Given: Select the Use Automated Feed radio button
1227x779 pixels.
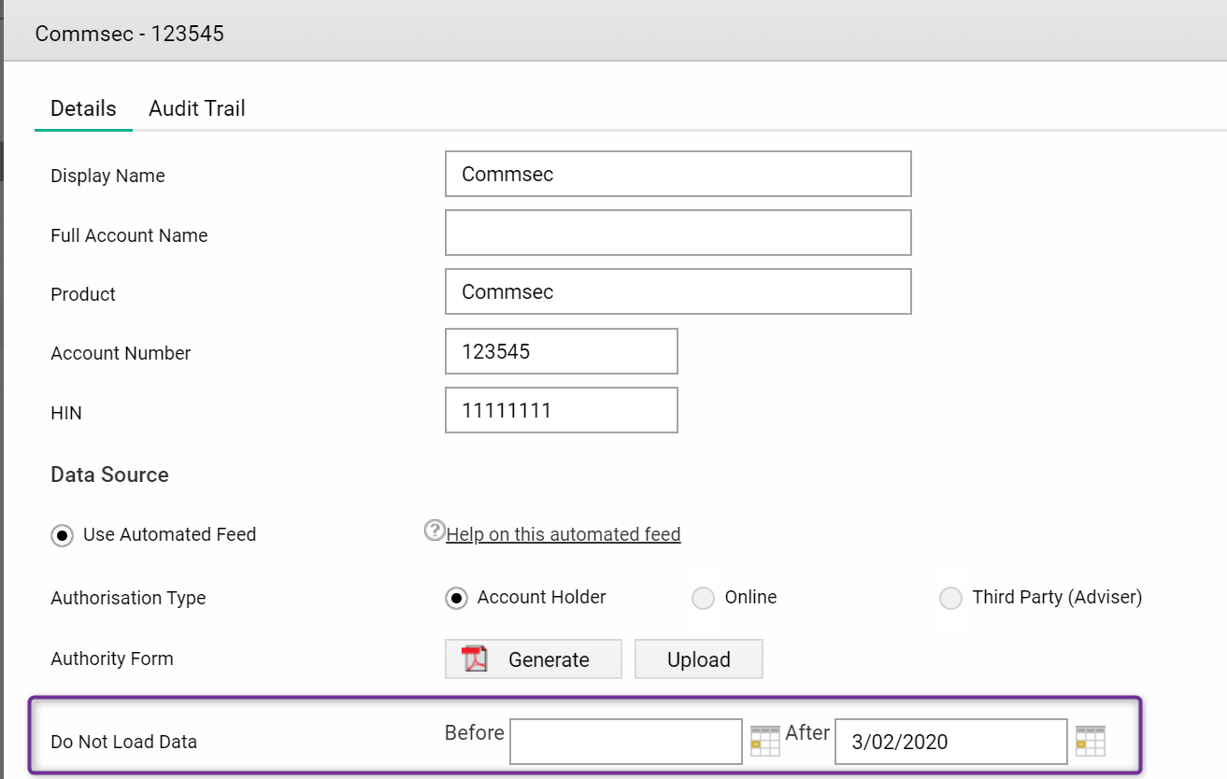Looking at the screenshot, I should (x=62, y=535).
